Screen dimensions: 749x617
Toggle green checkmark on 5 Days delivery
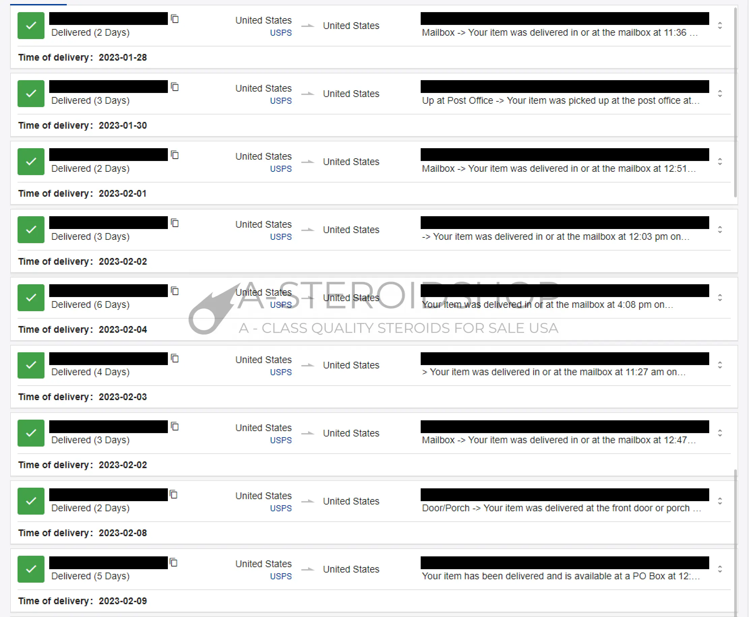(x=31, y=570)
